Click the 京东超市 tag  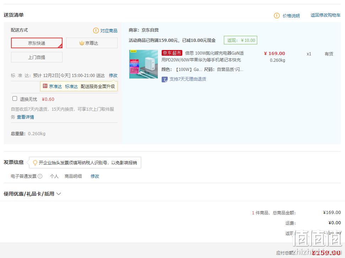point(172,53)
